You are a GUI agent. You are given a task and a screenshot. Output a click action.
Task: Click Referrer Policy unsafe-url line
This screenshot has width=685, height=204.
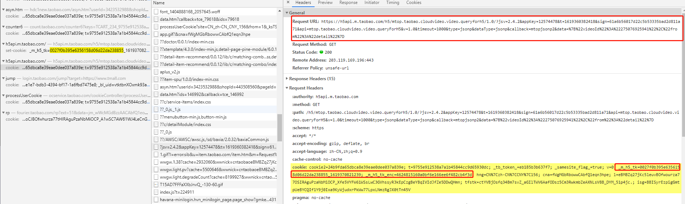point(320,68)
